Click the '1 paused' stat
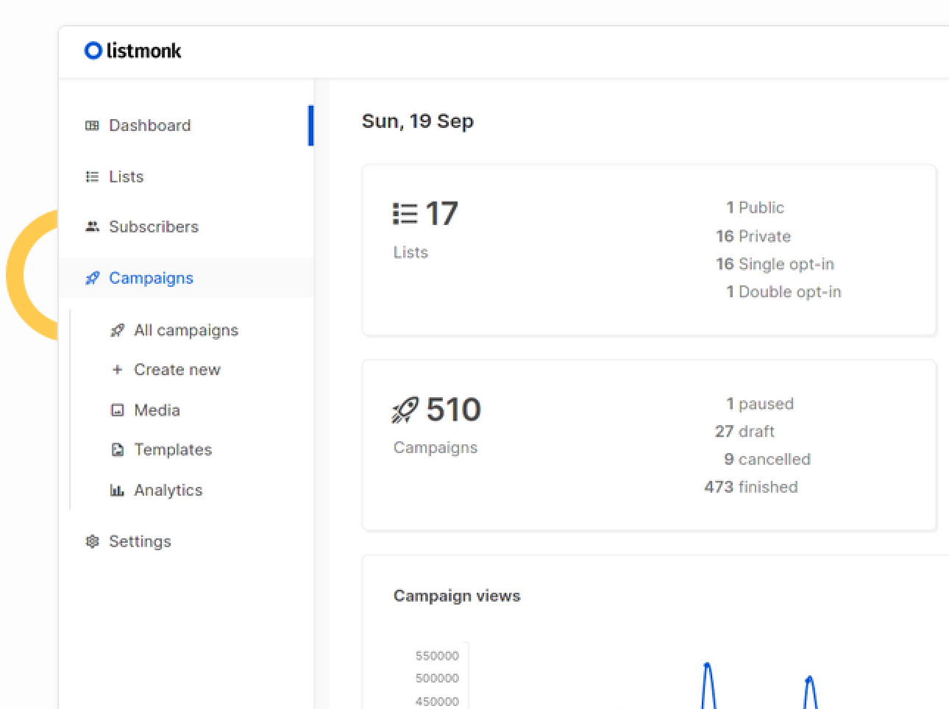Image resolution: width=949 pixels, height=709 pixels. tap(760, 404)
